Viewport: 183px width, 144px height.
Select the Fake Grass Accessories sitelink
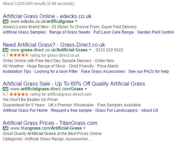[103, 71]
